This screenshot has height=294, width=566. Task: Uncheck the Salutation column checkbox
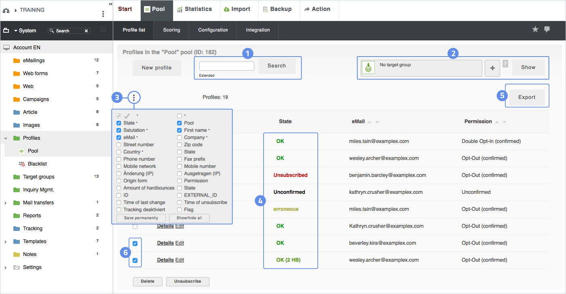(118, 130)
